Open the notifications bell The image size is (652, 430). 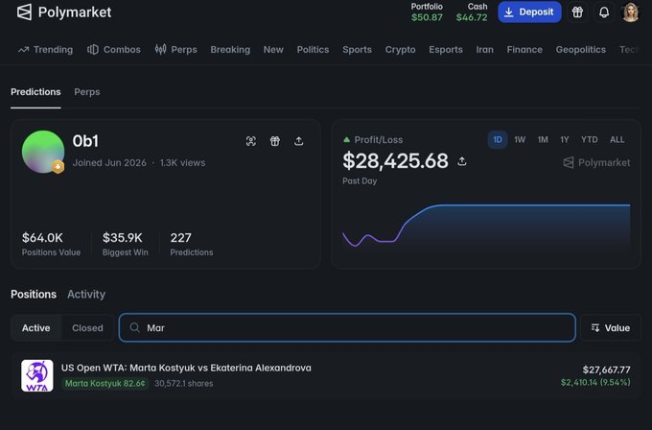(604, 12)
